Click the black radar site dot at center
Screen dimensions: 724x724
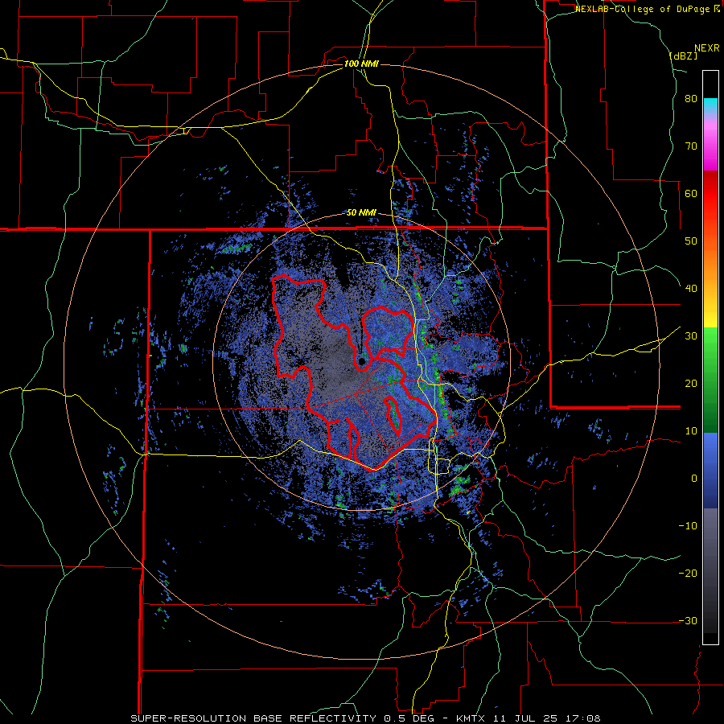(361, 361)
